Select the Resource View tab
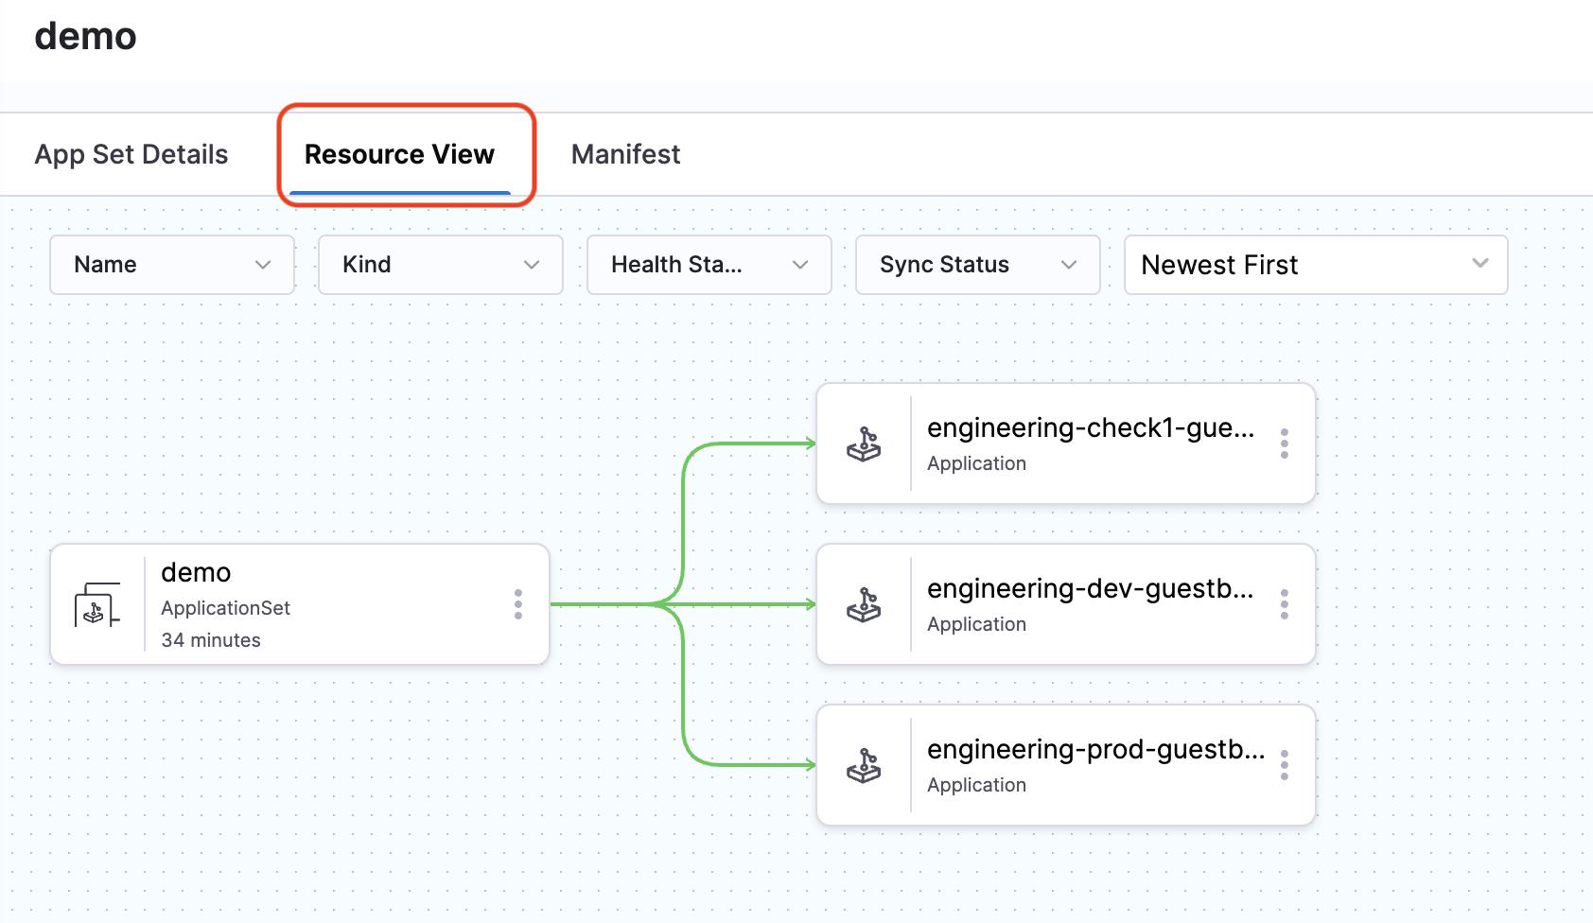1593x923 pixels. coord(399,154)
